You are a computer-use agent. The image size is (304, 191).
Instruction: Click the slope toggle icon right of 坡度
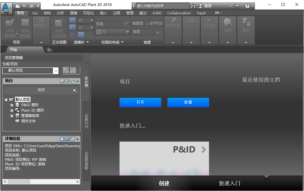tap(158, 32)
